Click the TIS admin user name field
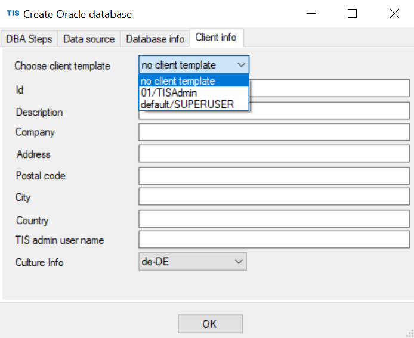Viewport: 414px width, 338px height. [274, 240]
